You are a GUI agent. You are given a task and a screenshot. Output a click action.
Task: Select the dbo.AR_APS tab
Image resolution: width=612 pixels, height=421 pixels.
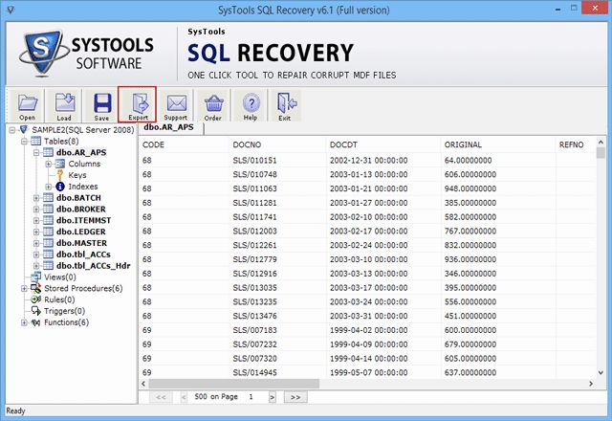[172, 127]
